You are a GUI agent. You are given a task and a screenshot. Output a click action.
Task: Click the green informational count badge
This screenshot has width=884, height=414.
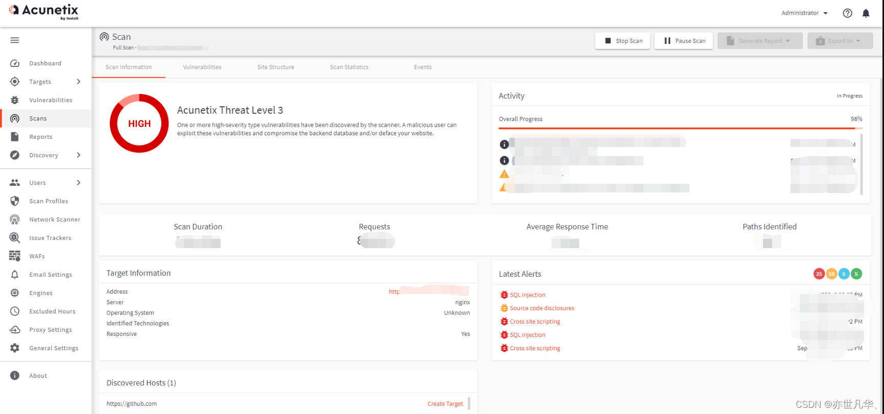856,274
